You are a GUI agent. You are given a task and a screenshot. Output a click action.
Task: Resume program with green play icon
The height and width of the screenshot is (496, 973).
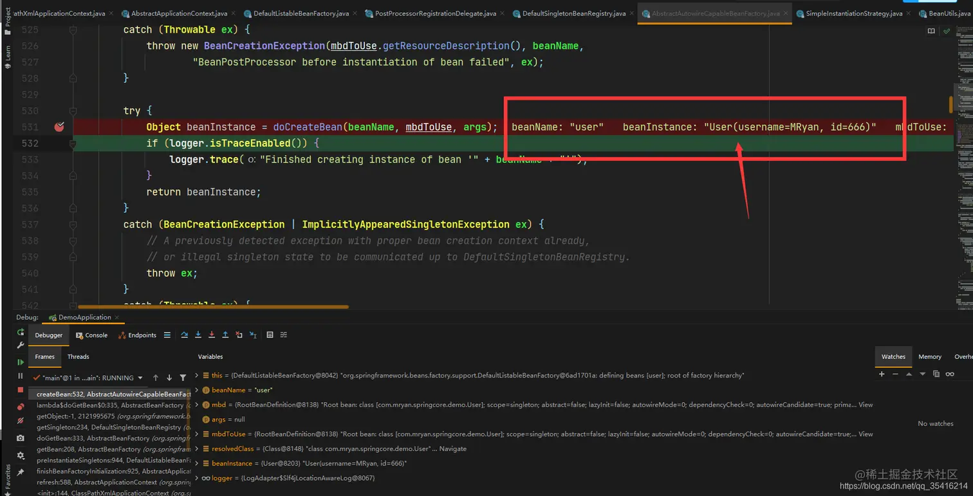click(x=21, y=362)
